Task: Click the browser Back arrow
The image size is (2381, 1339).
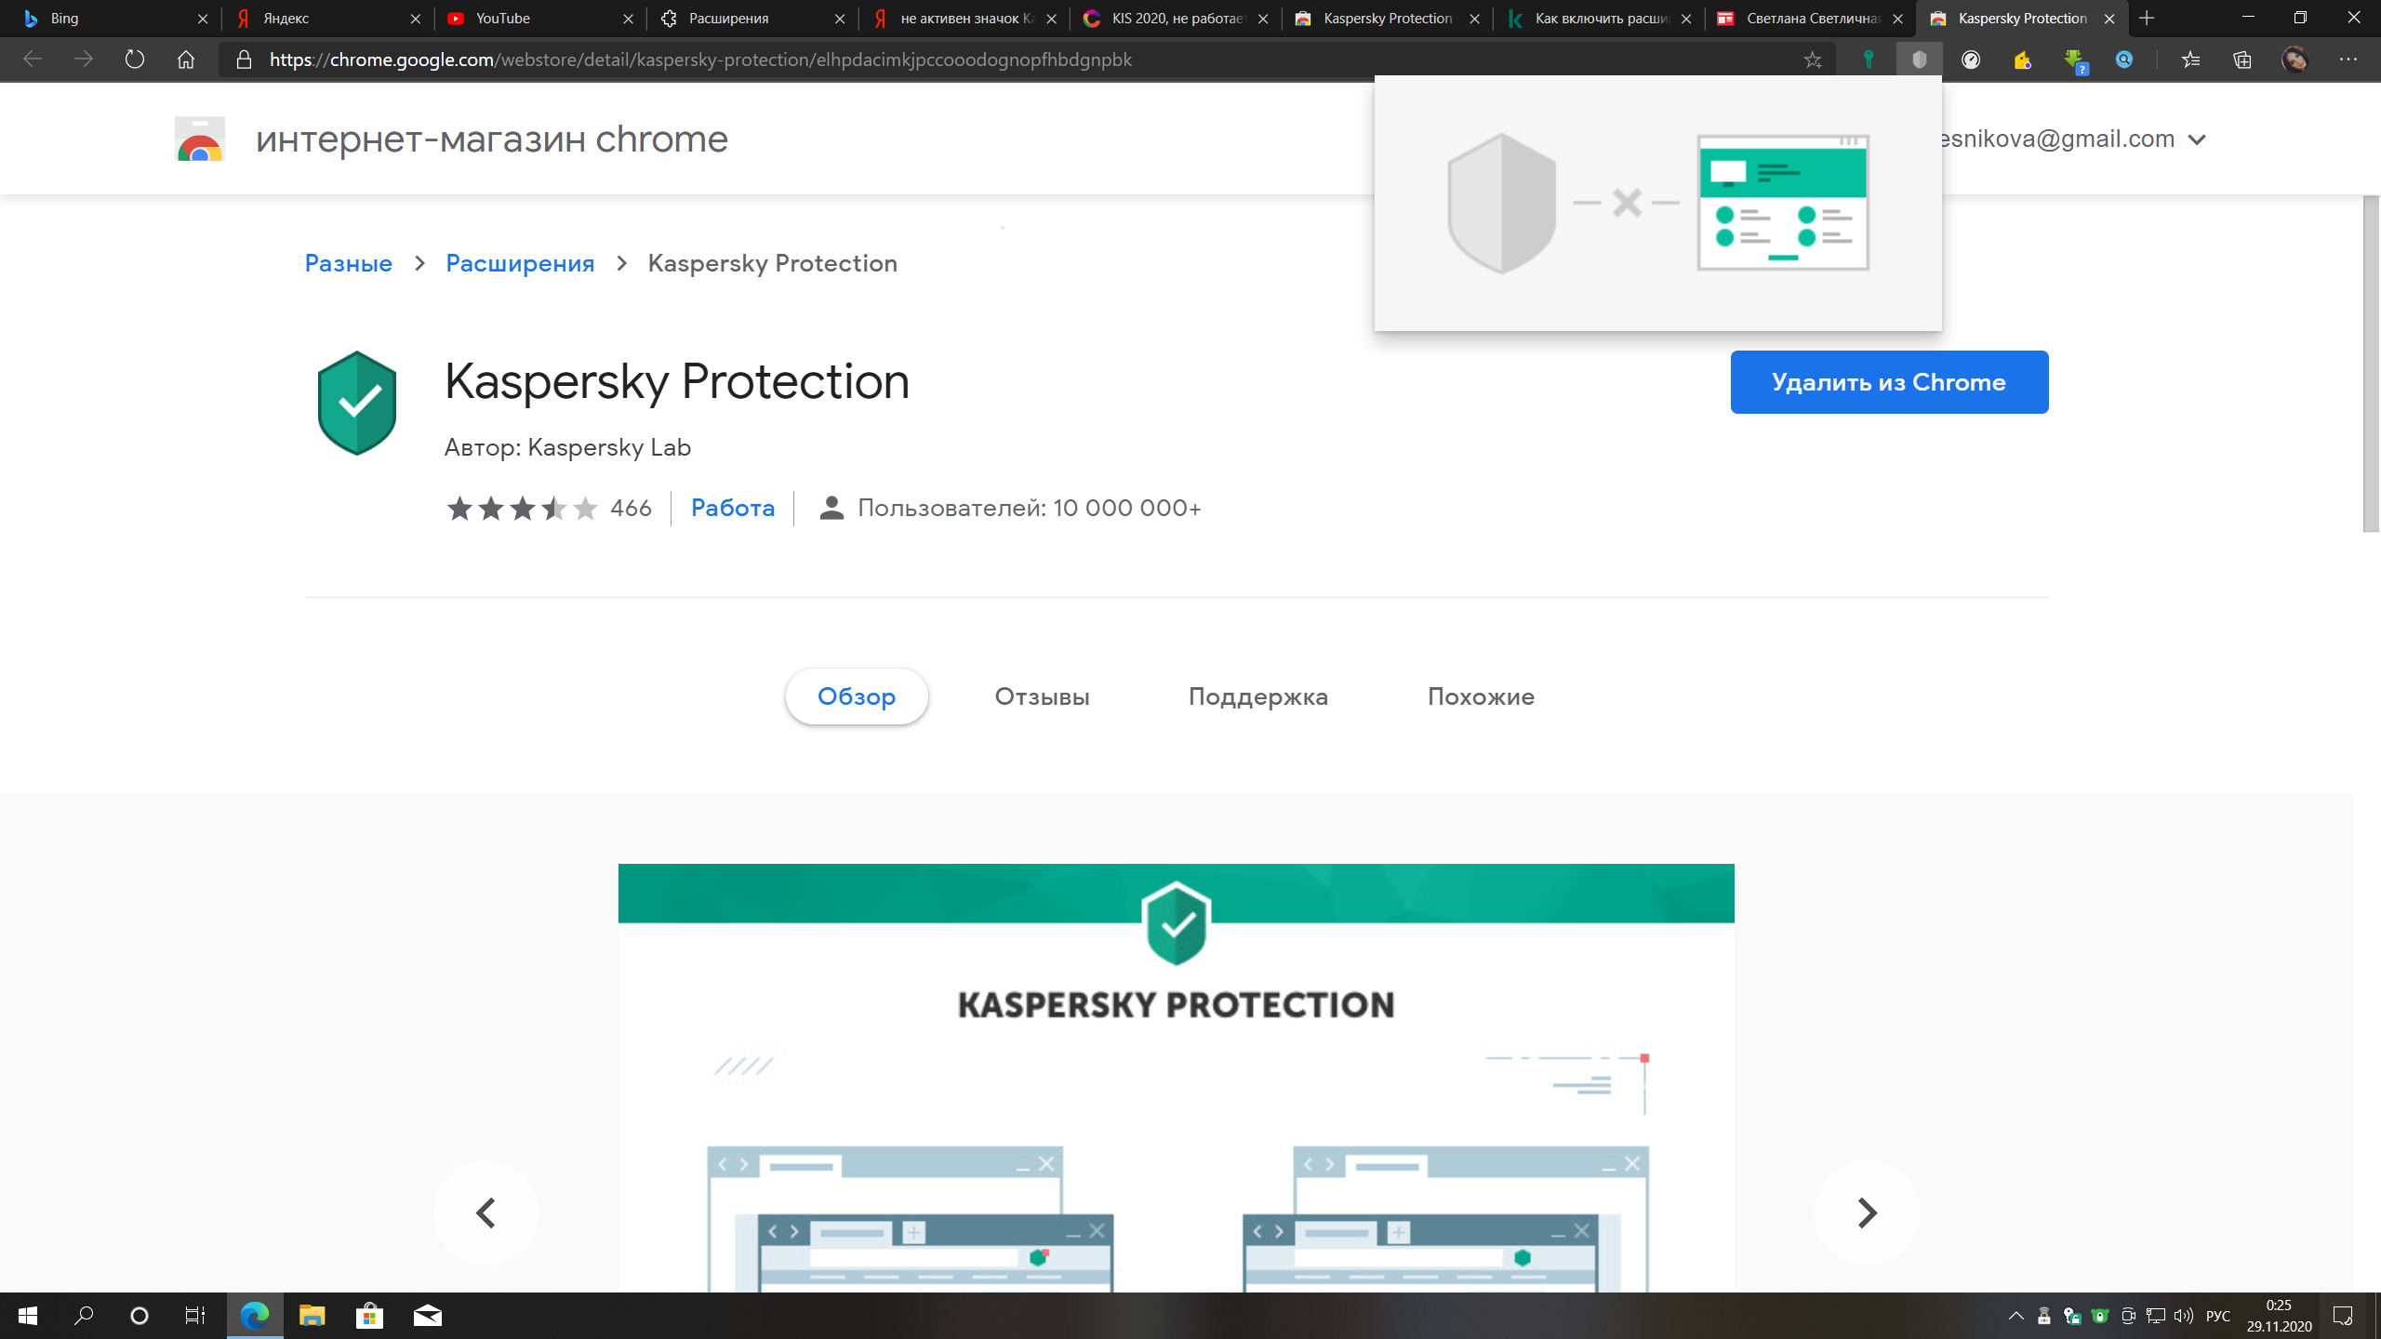Action: click(x=33, y=60)
